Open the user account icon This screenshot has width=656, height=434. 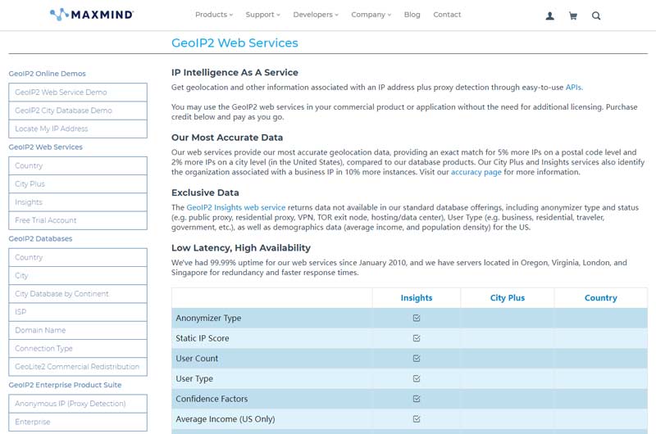549,16
